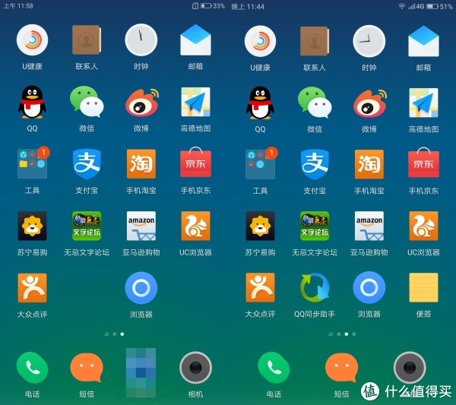Launch 时钟 clock on the 11:44 screen
456x405 pixels.
[369, 41]
